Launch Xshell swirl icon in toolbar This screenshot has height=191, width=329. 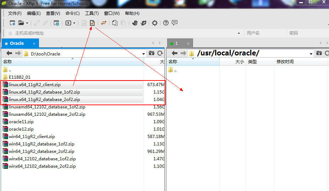(x=135, y=23)
